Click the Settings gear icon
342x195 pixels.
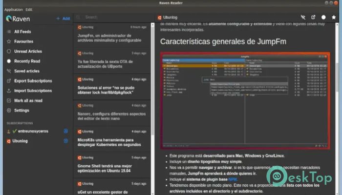(9, 110)
